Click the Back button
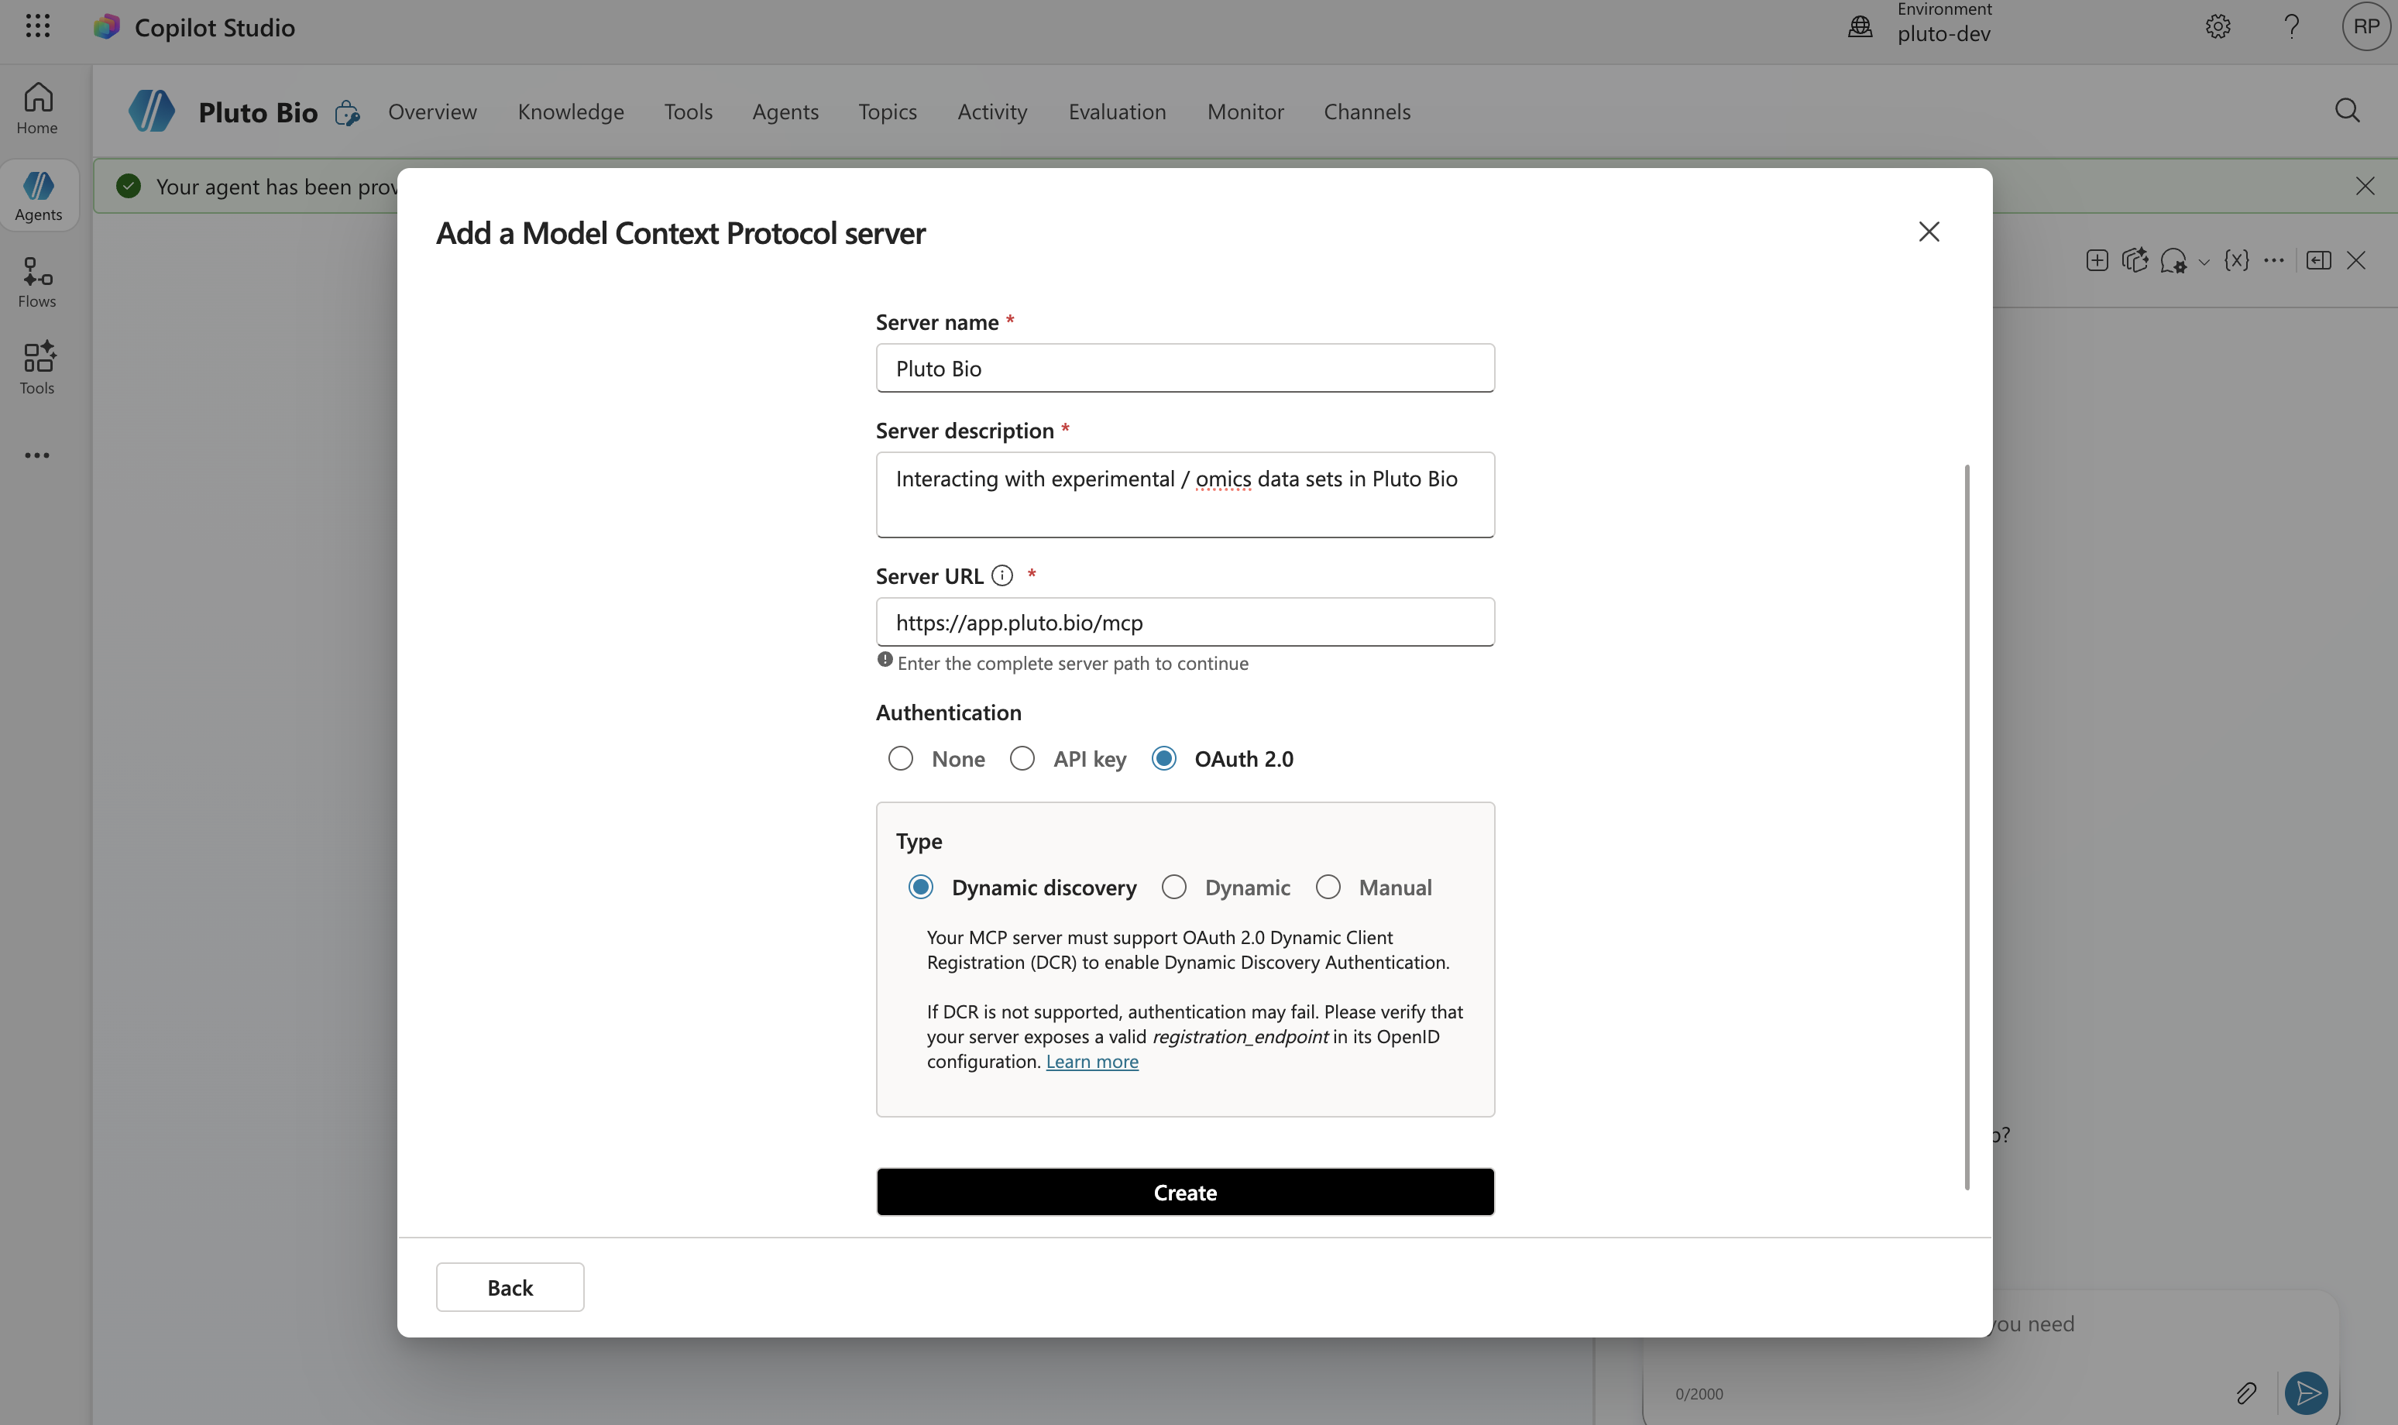The height and width of the screenshot is (1425, 2398). pos(510,1286)
